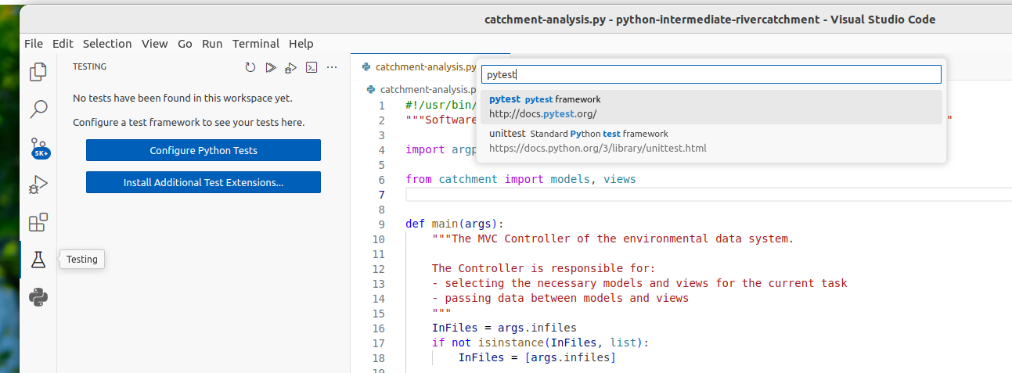Click 'if not isinstance(InFiles, list):' line
The height and width of the screenshot is (373, 1012).
(x=540, y=343)
